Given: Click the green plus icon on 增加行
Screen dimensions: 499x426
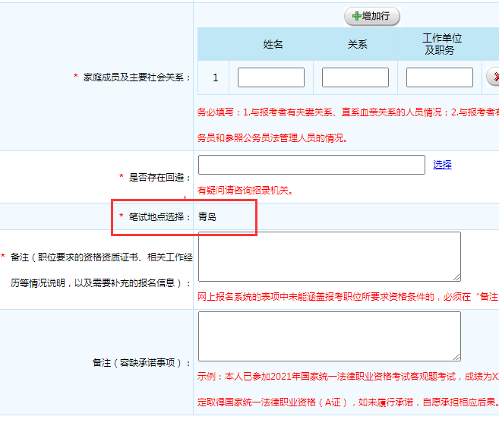Looking at the screenshot, I should point(356,16).
